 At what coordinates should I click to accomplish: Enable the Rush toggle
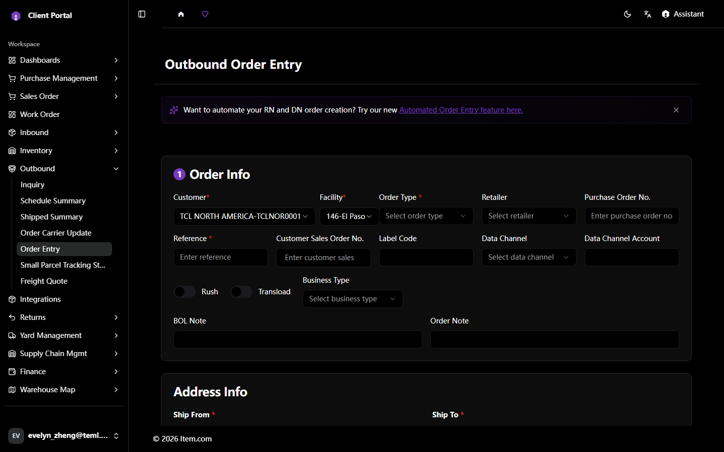tap(185, 292)
